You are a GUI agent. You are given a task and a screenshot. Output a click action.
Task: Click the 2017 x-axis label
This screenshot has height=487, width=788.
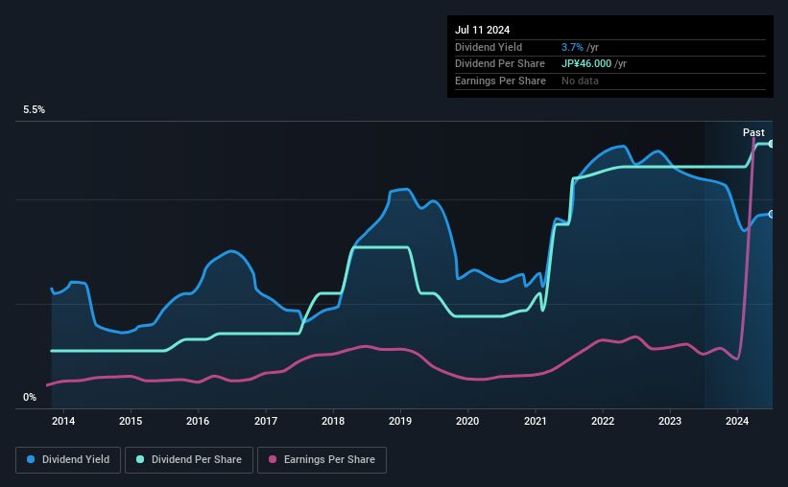click(x=266, y=421)
